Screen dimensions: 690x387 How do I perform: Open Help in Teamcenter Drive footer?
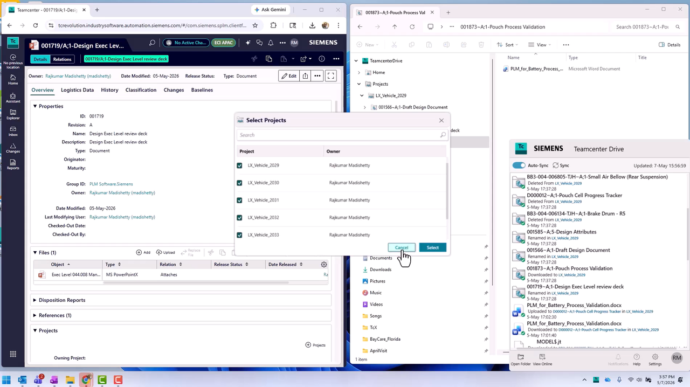tap(637, 360)
